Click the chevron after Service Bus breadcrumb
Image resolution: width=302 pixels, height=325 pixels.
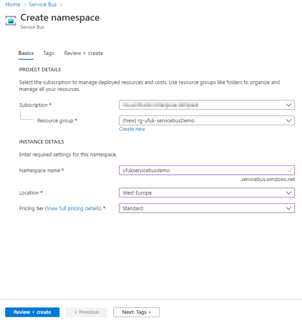pyautogui.click(x=61, y=4)
